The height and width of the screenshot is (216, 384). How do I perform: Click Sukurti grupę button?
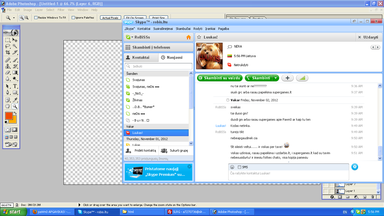tap(176, 150)
